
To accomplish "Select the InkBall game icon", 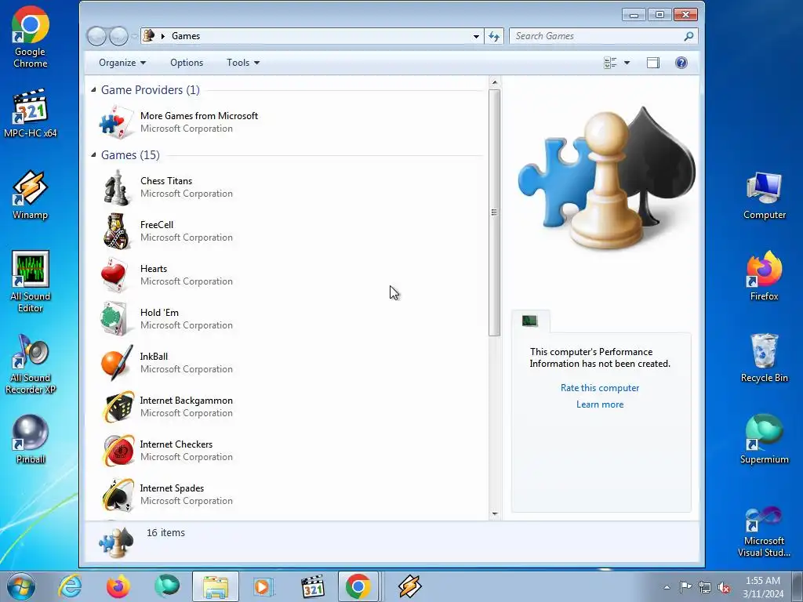I will tap(117, 362).
